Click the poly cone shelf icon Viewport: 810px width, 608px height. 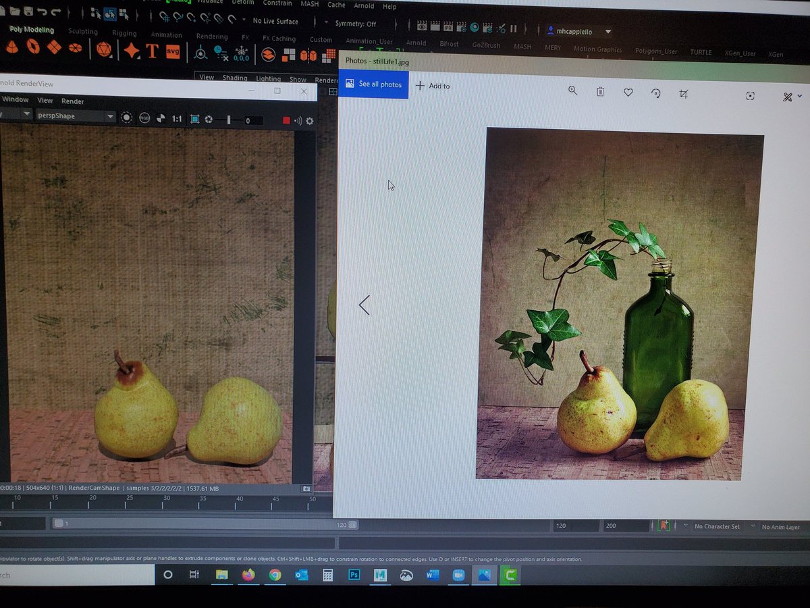coord(11,47)
